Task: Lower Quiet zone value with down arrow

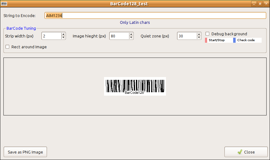Action: [x=199, y=38]
